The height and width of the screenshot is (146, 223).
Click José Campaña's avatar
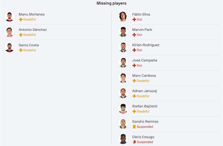[x=123, y=63]
